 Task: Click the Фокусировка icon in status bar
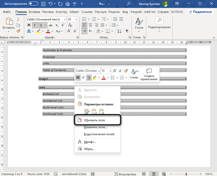point(117,174)
